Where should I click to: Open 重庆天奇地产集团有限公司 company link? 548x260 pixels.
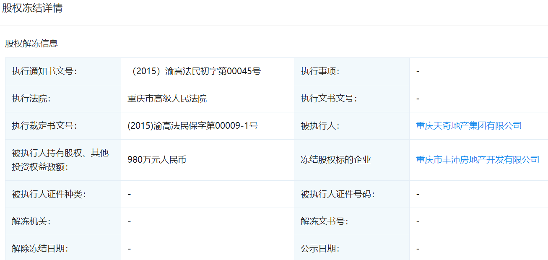click(469, 126)
